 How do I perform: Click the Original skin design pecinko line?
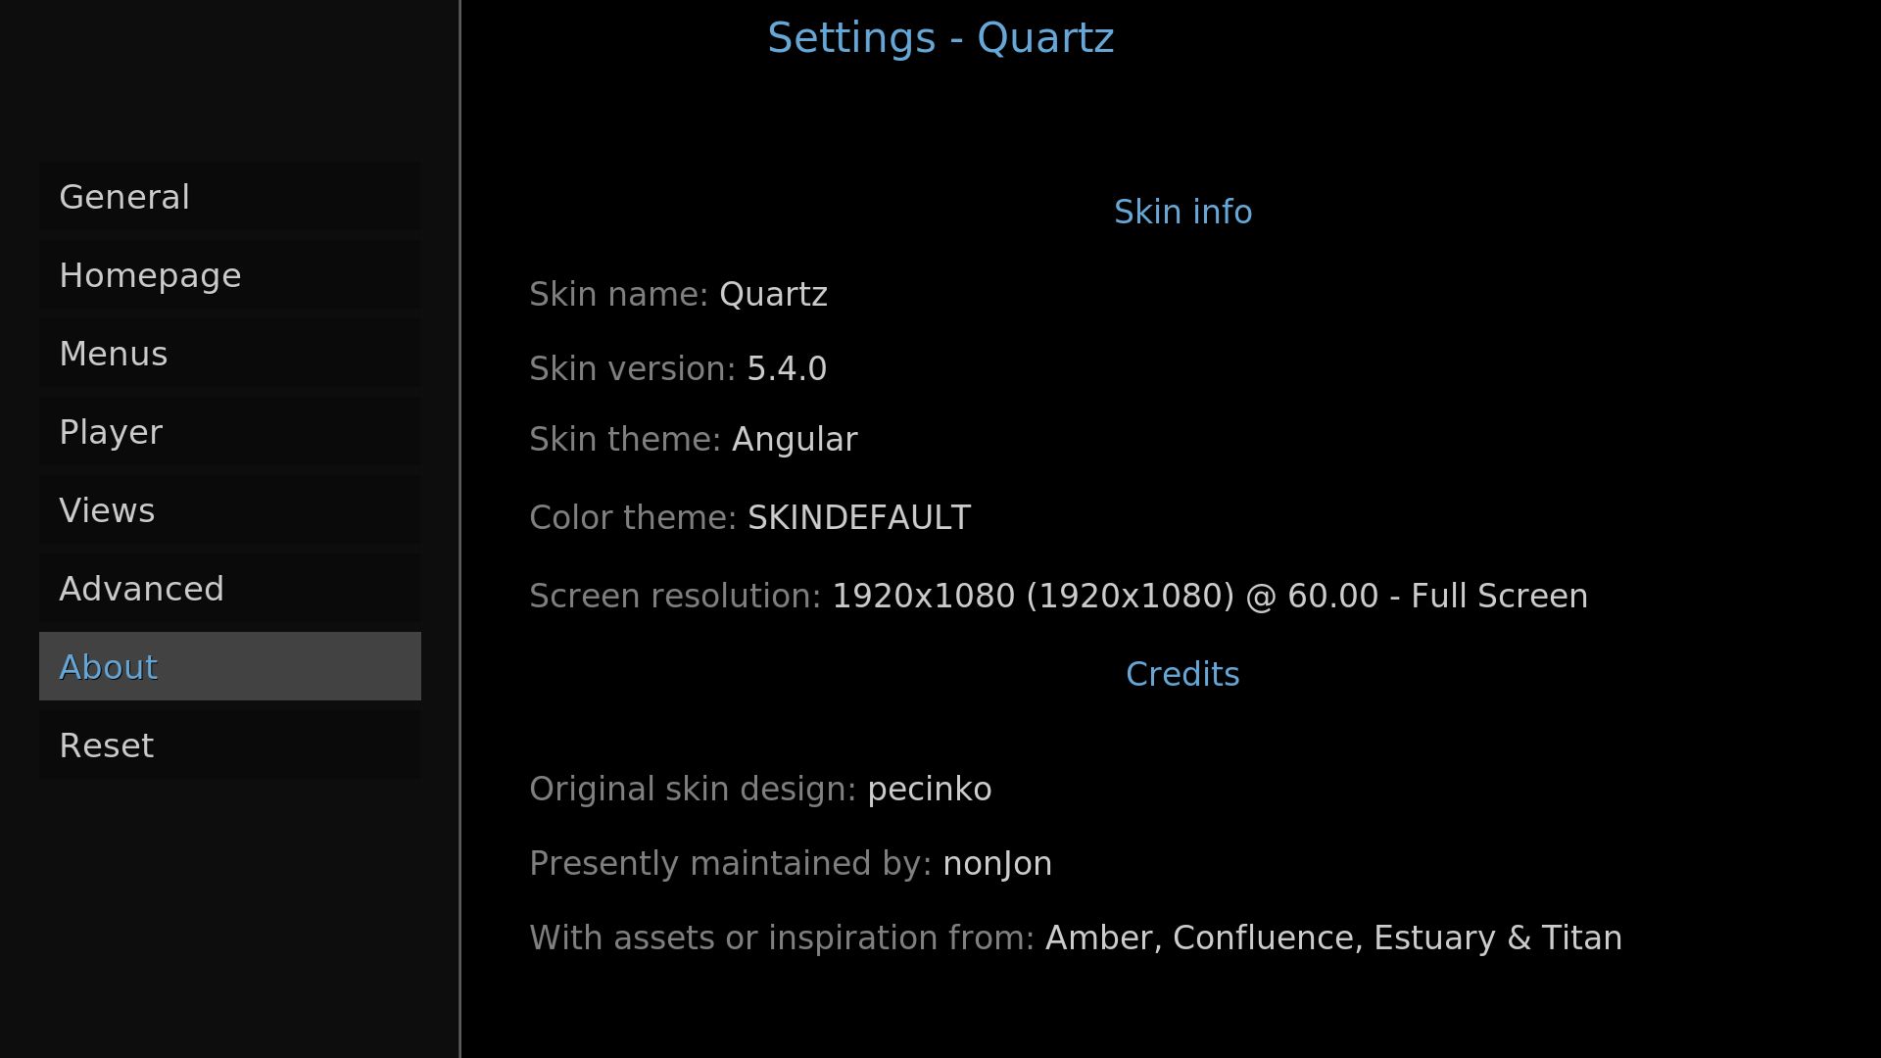pos(760,790)
